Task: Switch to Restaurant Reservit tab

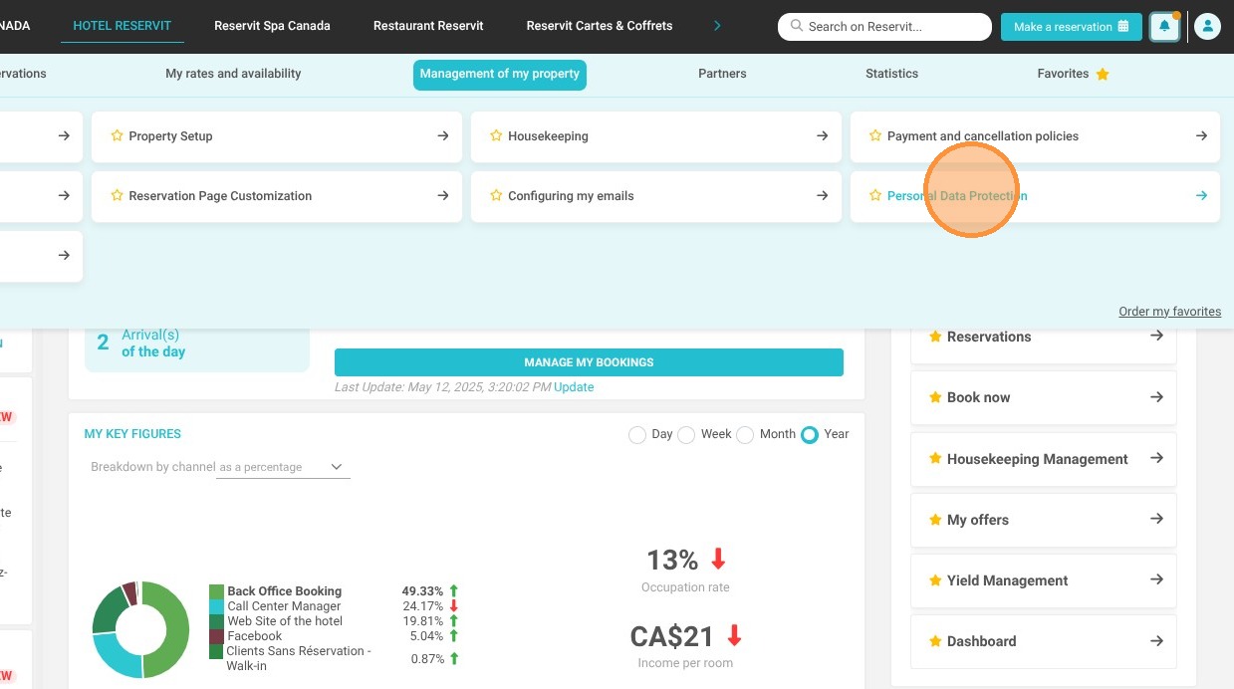Action: pyautogui.click(x=428, y=26)
